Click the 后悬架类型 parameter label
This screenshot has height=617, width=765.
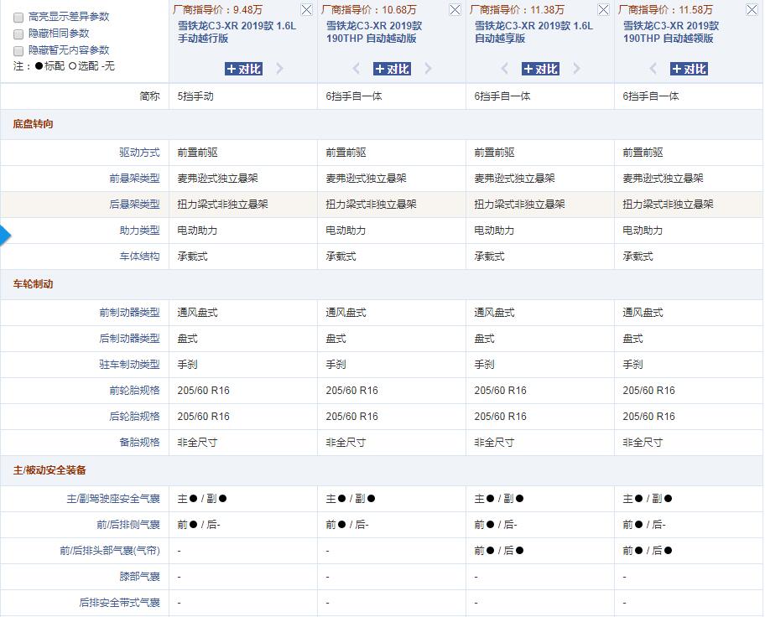pyautogui.click(x=135, y=205)
